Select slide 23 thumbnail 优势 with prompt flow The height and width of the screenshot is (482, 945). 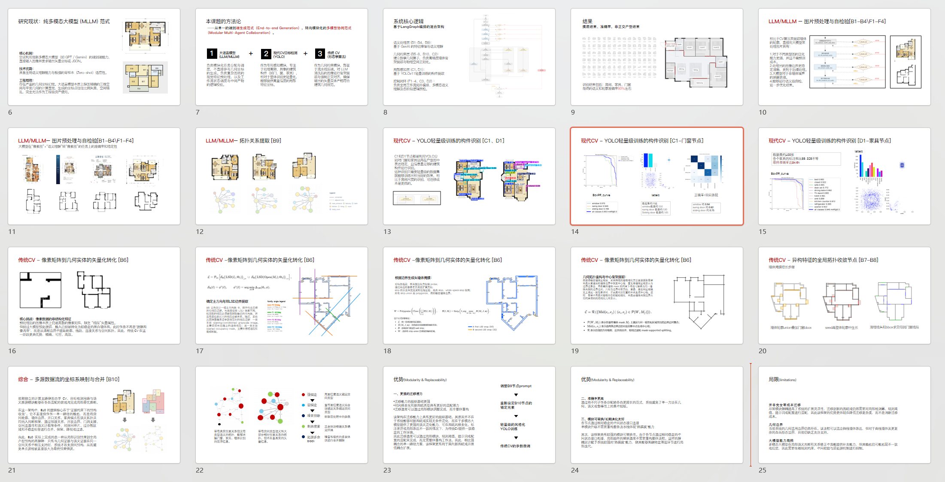(469, 415)
